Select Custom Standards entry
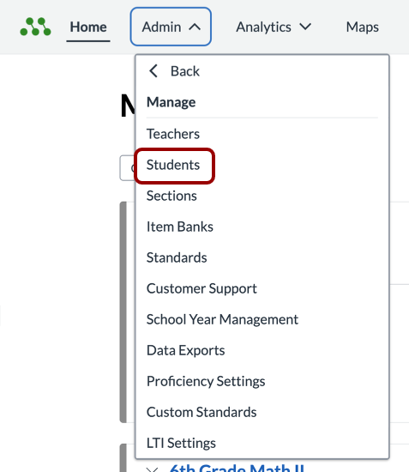The height and width of the screenshot is (472, 409). [x=201, y=412]
